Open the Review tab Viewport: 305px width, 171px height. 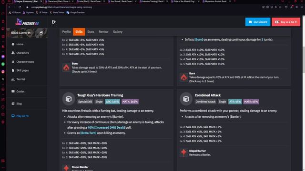[103, 32]
